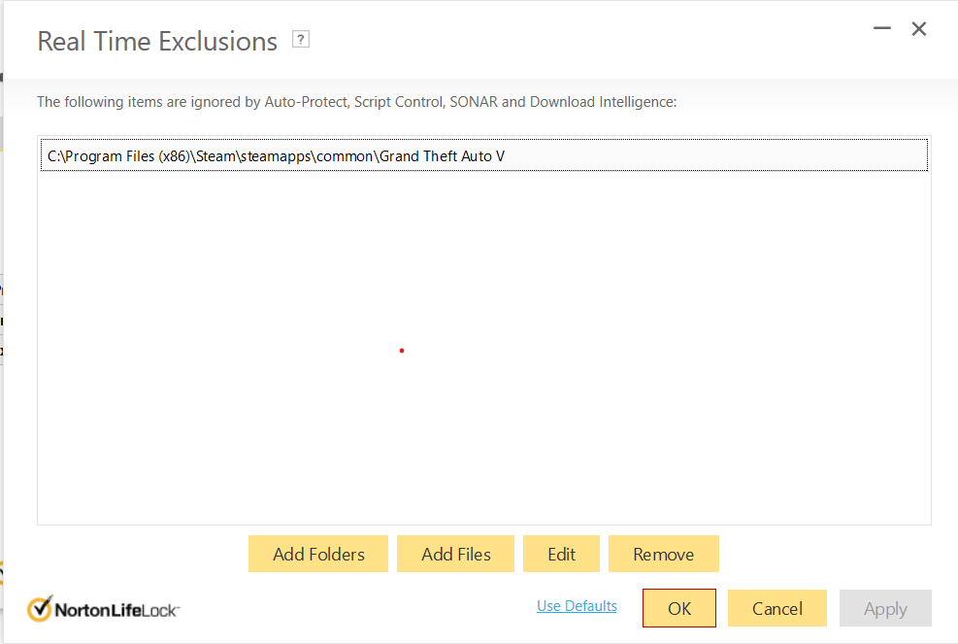Image resolution: width=958 pixels, height=644 pixels.
Task: Click blank space right of Remove button
Action: pyautogui.click(x=825, y=554)
